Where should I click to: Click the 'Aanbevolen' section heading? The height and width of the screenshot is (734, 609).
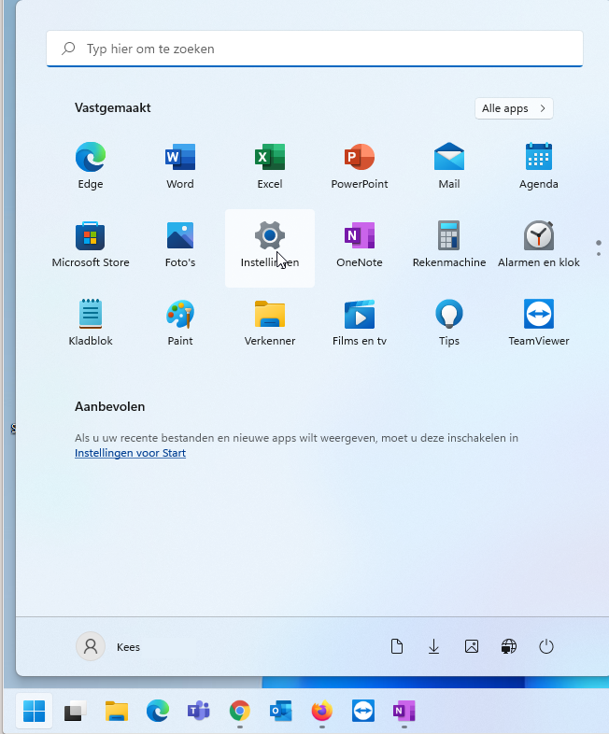(109, 406)
